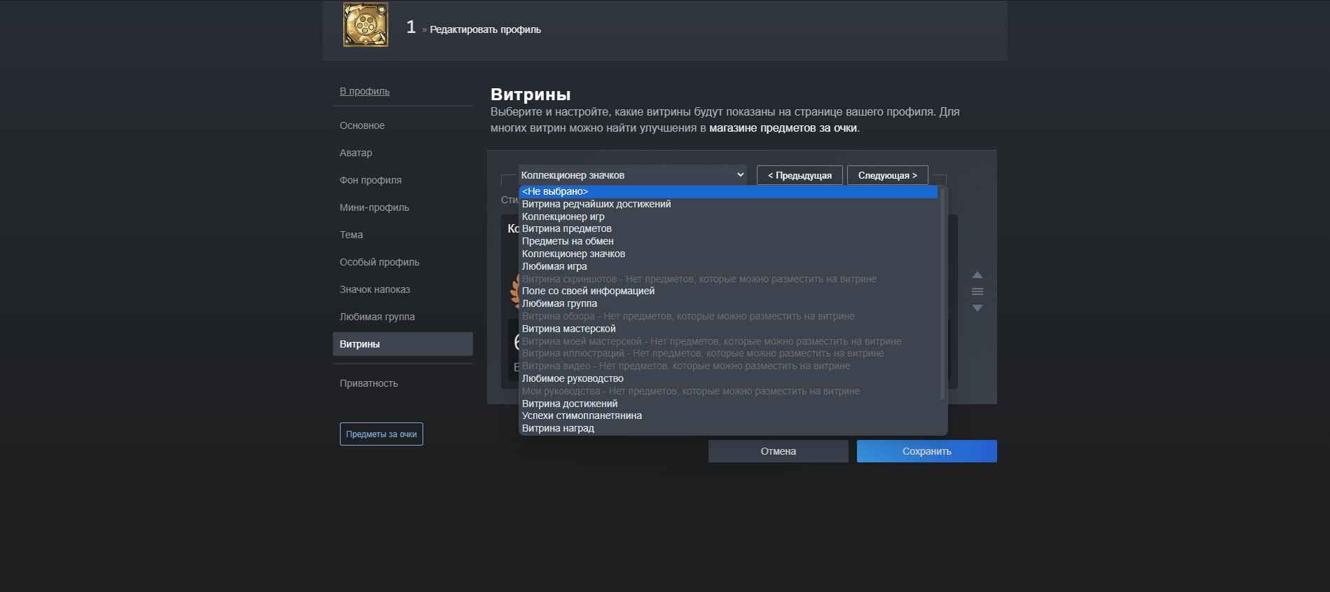
Task: Pick «Витрина наград» option
Action: click(x=728, y=428)
